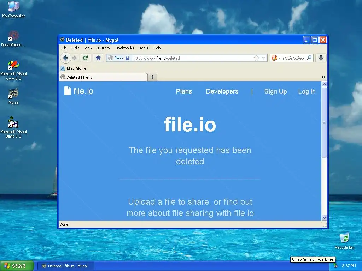
Task: Click the page scrollbar down arrow
Action: point(324,217)
